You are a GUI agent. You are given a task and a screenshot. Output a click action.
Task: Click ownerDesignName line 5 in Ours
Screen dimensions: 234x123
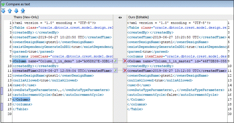click(x=168, y=42)
